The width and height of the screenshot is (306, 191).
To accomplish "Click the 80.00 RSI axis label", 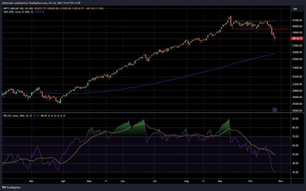I will pyautogui.click(x=295, y=128).
